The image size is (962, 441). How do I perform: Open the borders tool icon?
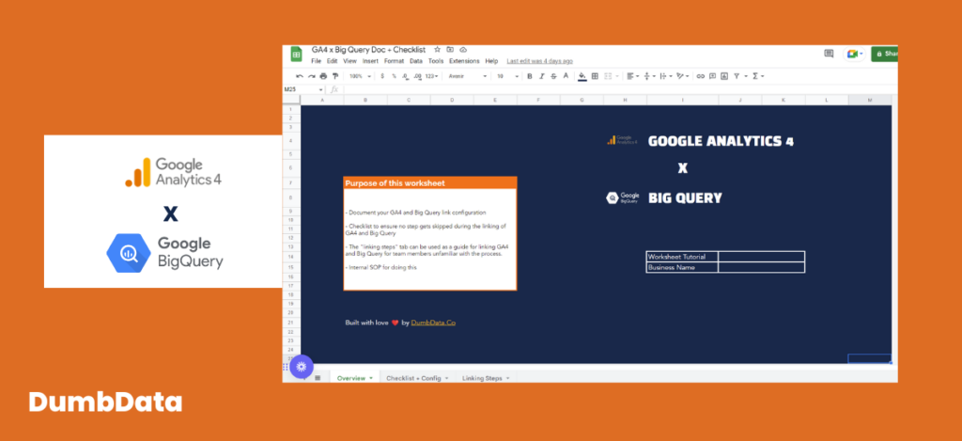[595, 76]
